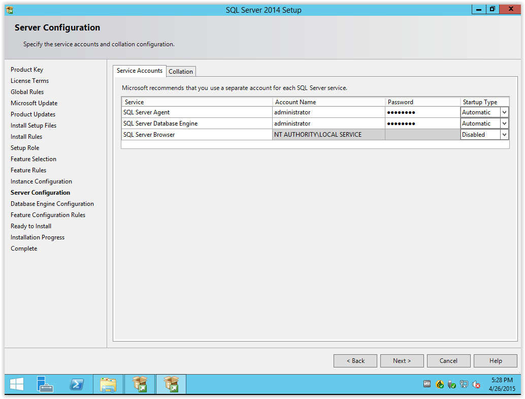
Task: Expand Startup Type dropdown for SQL Server Browser
Action: (x=504, y=135)
